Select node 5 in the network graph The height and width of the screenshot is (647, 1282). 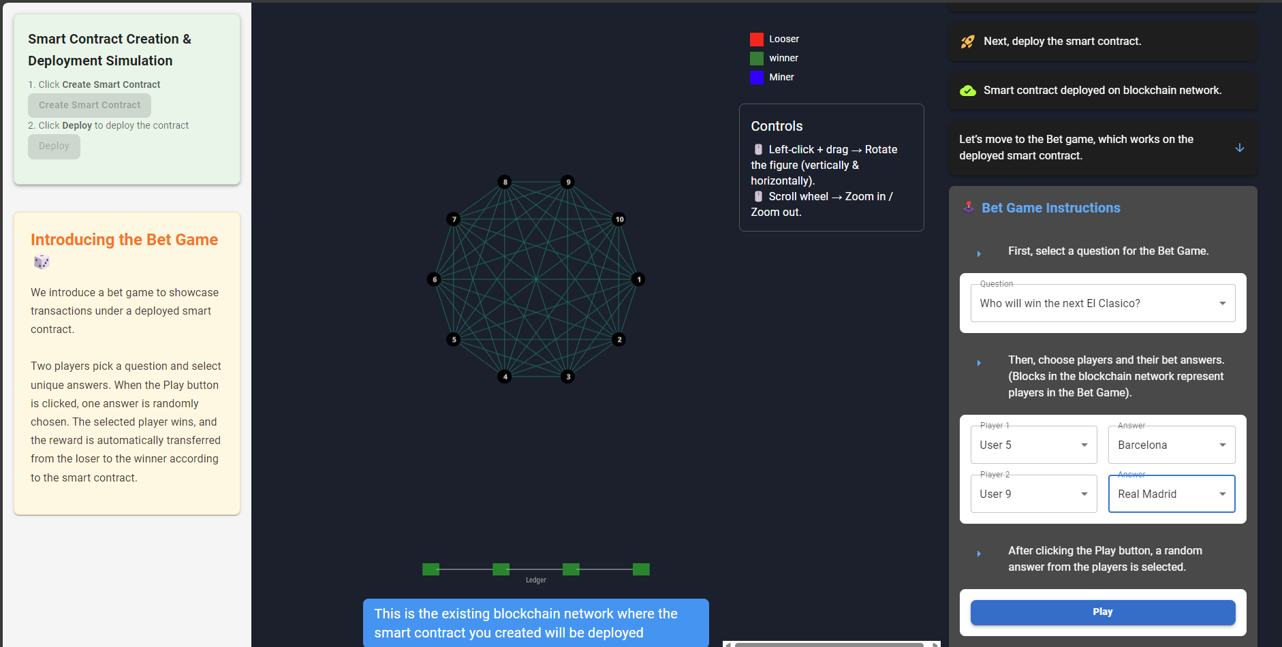[454, 339]
